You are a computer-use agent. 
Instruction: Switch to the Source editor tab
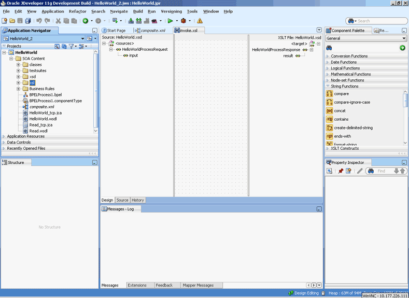pos(122,200)
